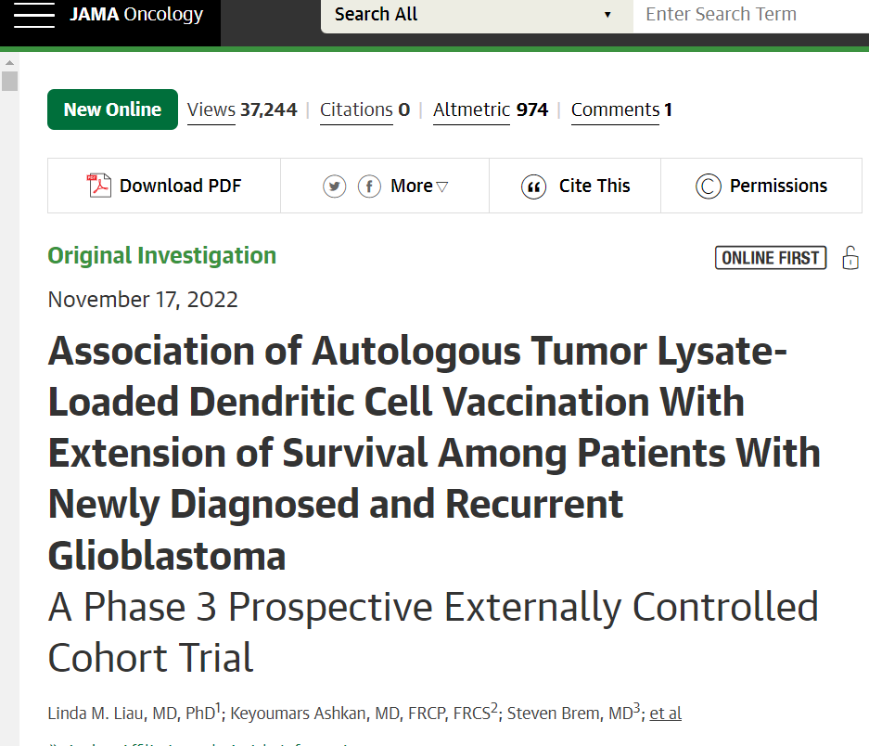Open the Views metric link
Image resolution: width=869 pixels, height=746 pixels.
point(211,109)
